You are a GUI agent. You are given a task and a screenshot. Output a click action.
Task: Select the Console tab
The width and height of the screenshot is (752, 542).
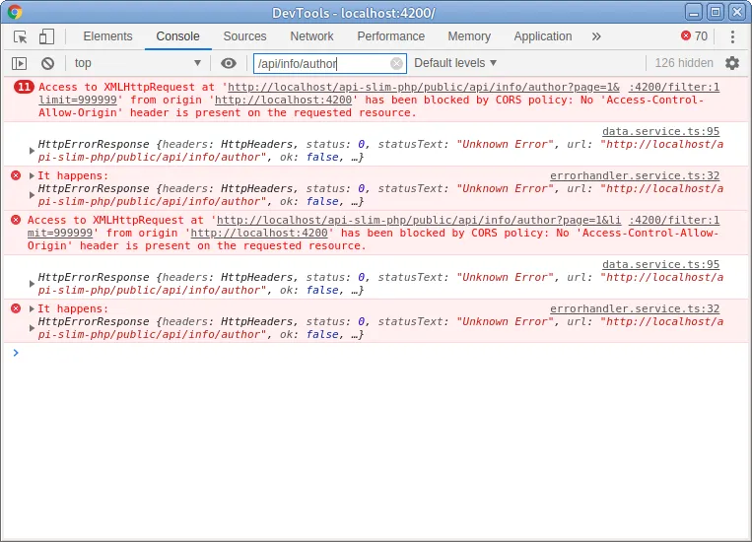coord(178,36)
